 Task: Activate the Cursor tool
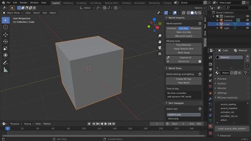tap(5, 27)
